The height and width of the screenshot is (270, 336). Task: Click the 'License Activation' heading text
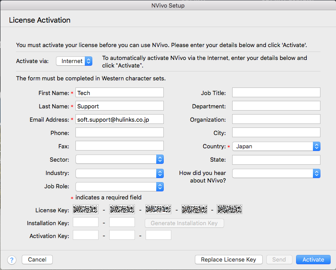click(x=40, y=20)
